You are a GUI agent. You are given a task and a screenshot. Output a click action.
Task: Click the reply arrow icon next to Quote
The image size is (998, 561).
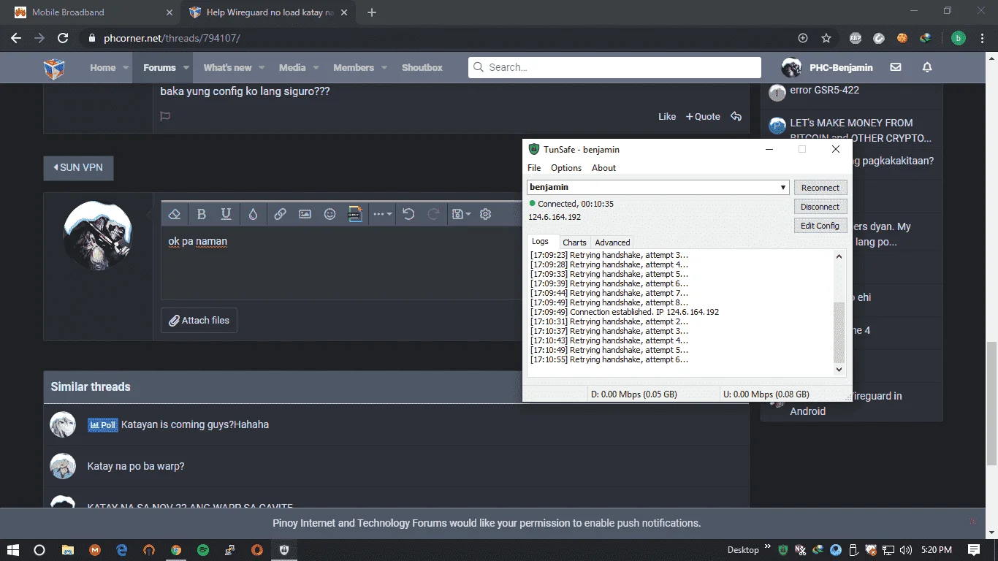click(x=736, y=116)
